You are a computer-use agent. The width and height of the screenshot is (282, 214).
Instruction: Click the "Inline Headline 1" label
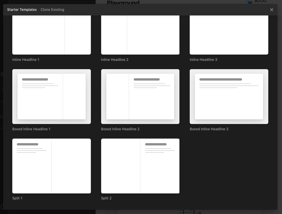(26, 60)
